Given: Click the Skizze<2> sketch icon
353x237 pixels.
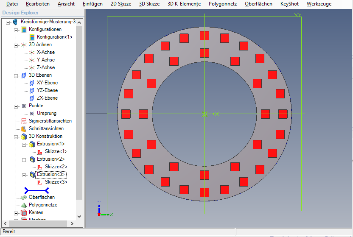Looking at the screenshot, I should click(x=39, y=167).
